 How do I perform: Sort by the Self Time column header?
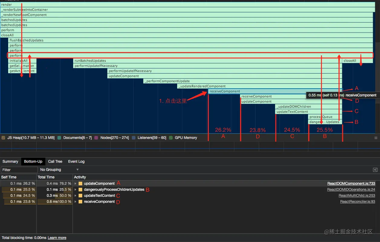tap(18, 177)
